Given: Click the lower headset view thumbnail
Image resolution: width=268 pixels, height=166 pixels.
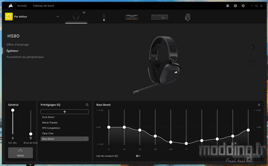Looking at the screenshot, I should coord(253,63).
